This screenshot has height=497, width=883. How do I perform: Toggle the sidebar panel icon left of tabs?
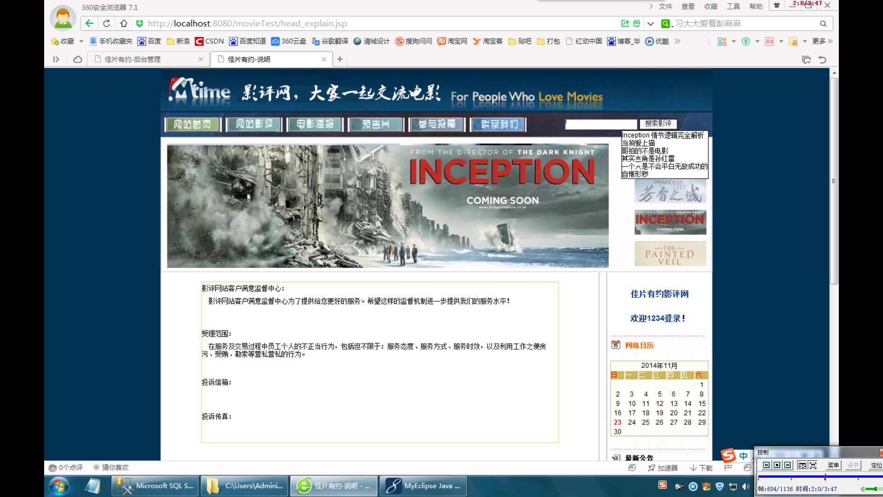[56, 59]
